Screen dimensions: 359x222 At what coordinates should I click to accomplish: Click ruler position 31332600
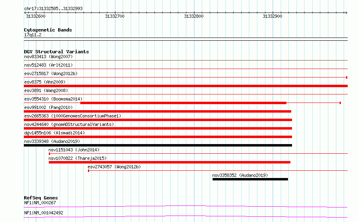pos(36,16)
